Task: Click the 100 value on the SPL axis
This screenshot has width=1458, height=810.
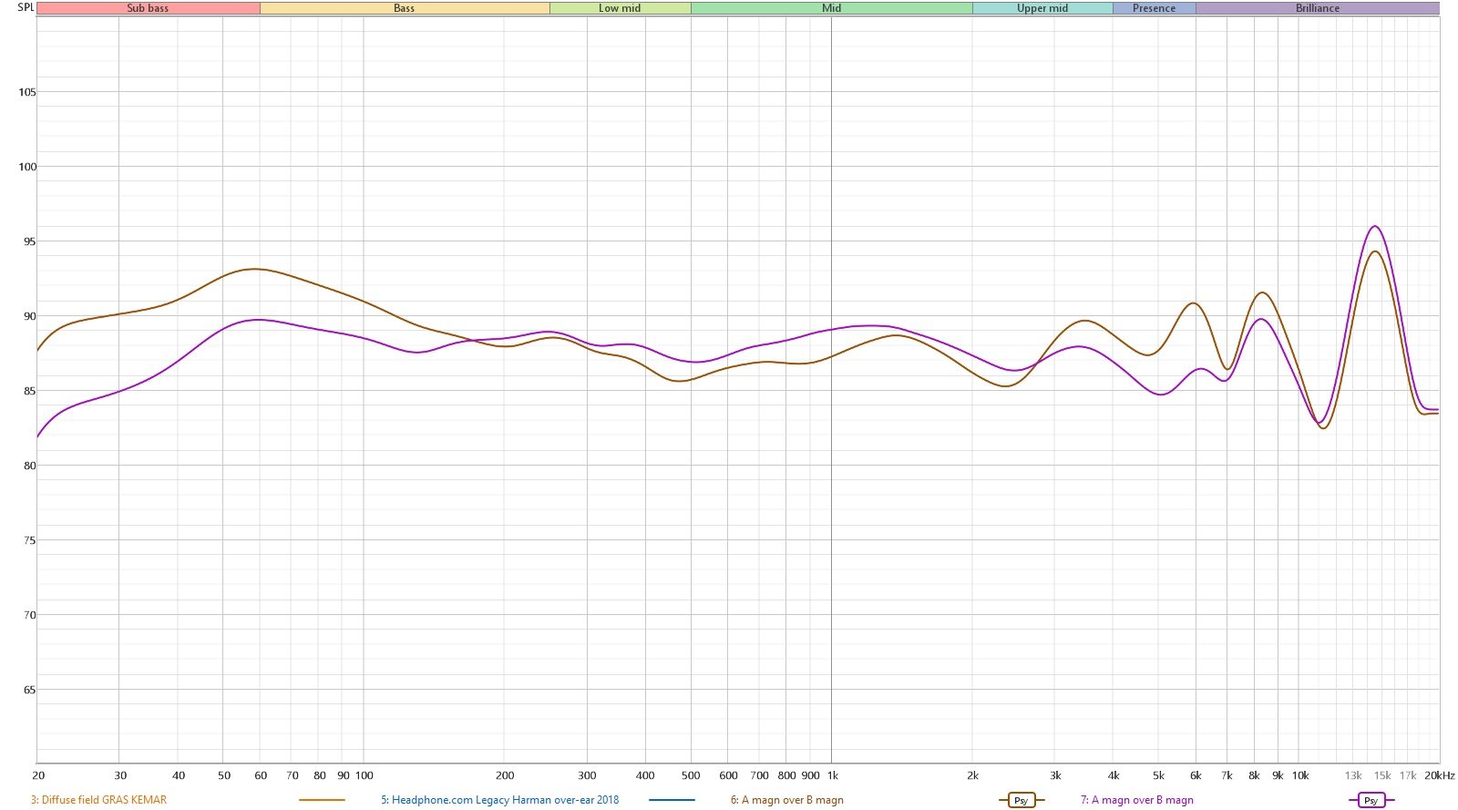Action: click(x=27, y=167)
